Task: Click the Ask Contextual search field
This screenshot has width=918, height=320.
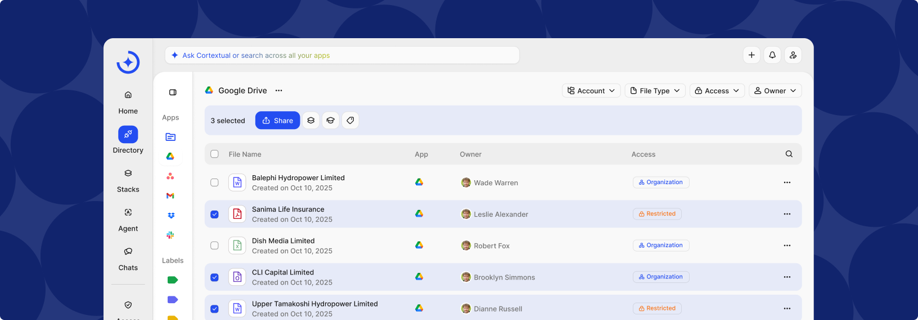Action: point(342,56)
